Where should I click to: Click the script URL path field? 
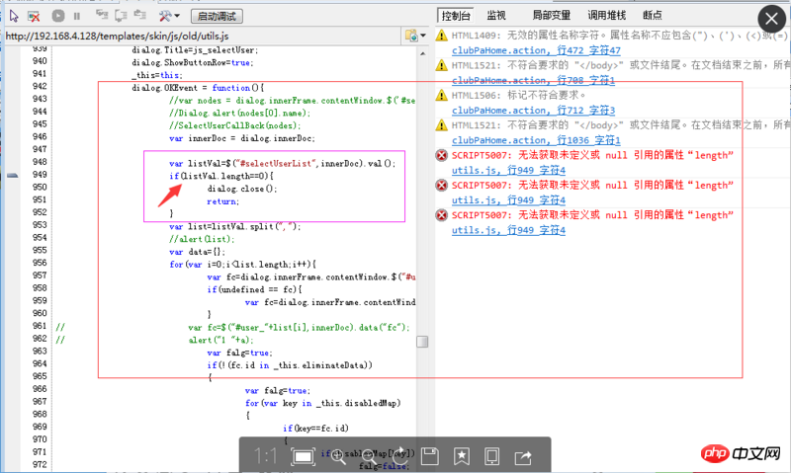pos(202,36)
